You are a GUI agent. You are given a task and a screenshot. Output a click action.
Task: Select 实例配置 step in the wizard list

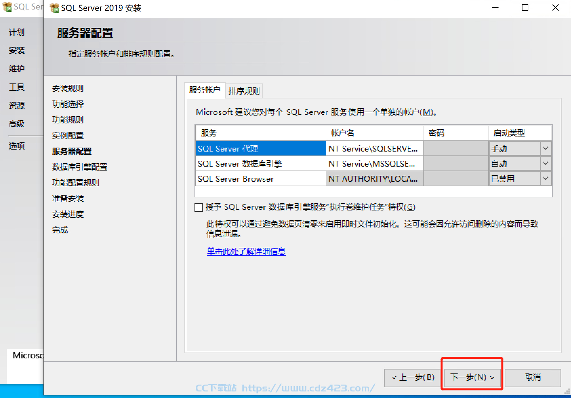coord(68,136)
